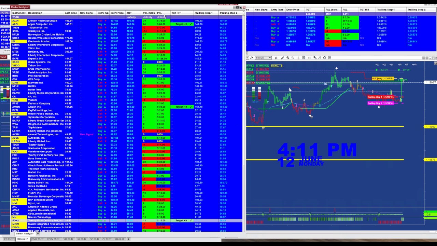Sort by the TGT HIT column header
Viewport: 437px width, 246px height.
[182, 13]
